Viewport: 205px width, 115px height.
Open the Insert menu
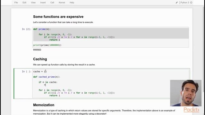pyautogui.click(x=43, y=3)
